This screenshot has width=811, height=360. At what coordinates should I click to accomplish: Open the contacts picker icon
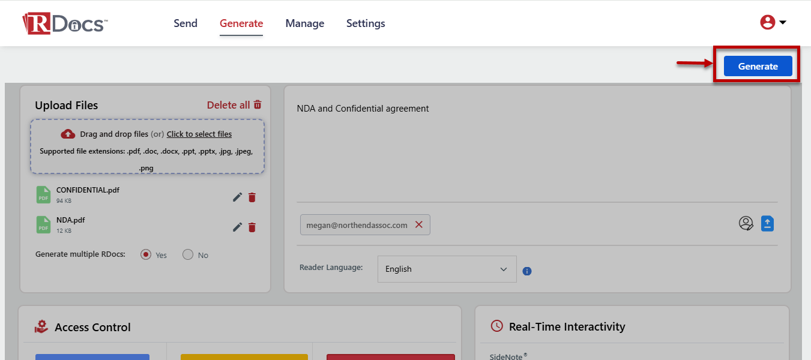click(746, 224)
